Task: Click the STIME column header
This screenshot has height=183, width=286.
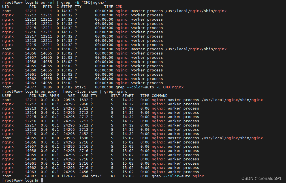Action: (67, 7)
